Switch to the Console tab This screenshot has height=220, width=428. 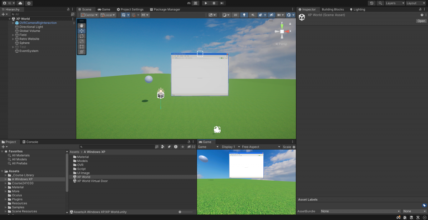pos(30,142)
